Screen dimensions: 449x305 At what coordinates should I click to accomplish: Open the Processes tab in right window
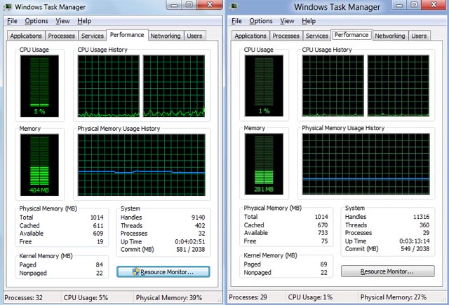tap(286, 36)
